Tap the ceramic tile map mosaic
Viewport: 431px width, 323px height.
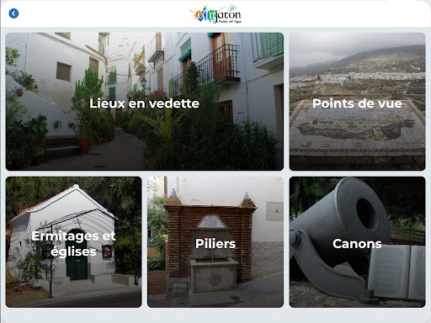tap(357, 126)
